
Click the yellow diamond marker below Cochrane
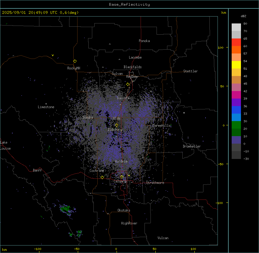click(x=102, y=177)
